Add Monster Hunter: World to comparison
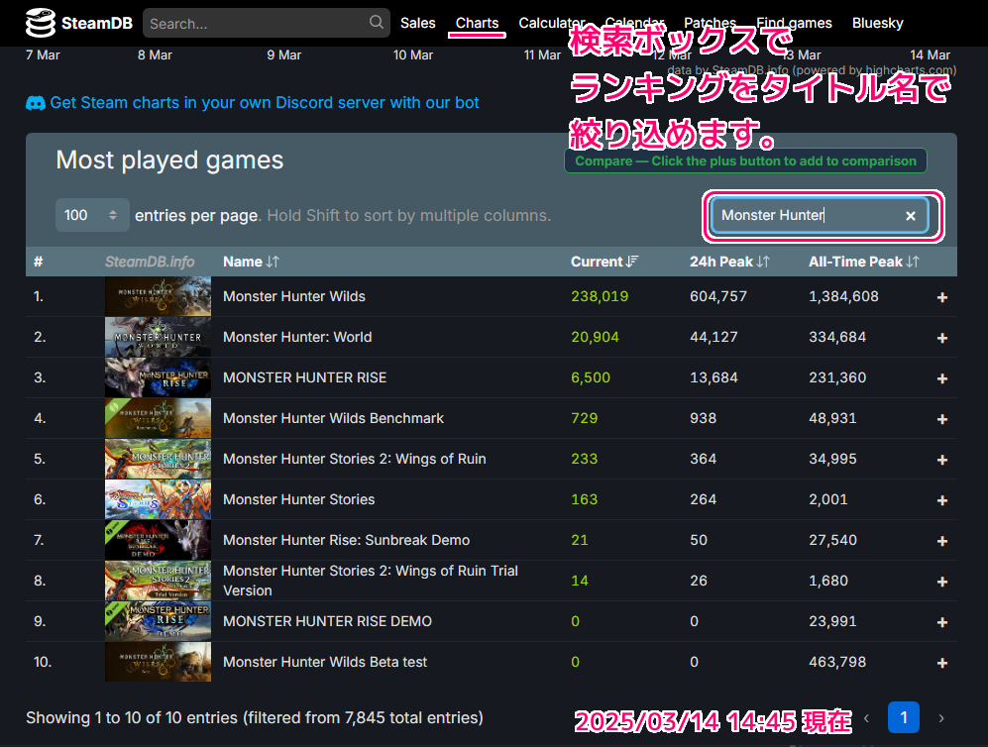 (x=942, y=338)
